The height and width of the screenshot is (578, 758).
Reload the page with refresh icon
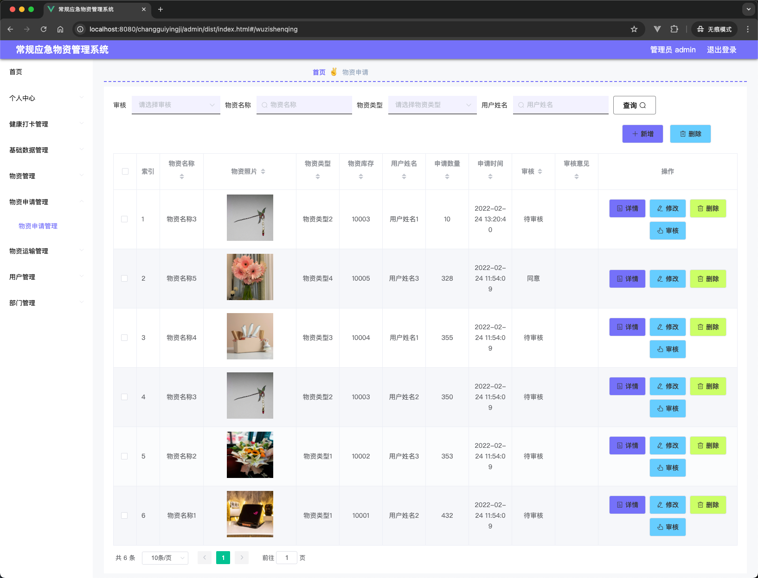(44, 29)
